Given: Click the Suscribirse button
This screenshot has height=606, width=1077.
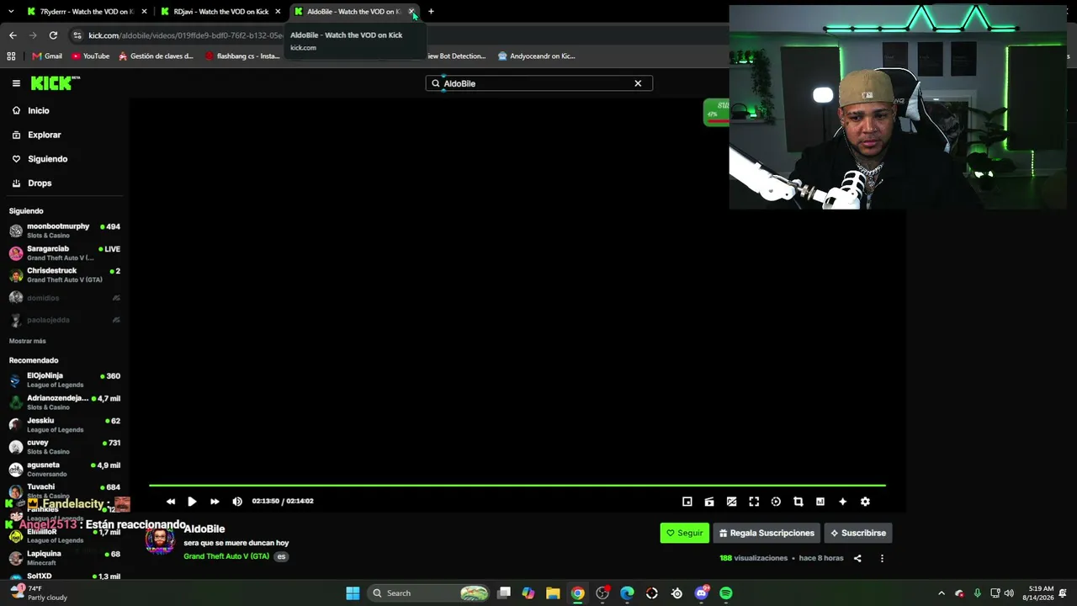Looking at the screenshot, I should coord(858,533).
